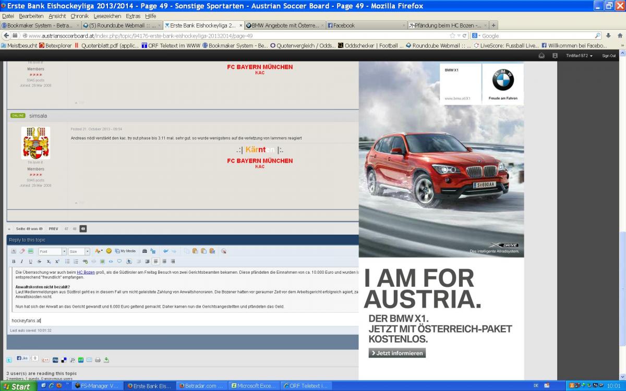Open a new Firefox tab with plus button
The height and width of the screenshot is (391, 626).
click(x=493, y=25)
